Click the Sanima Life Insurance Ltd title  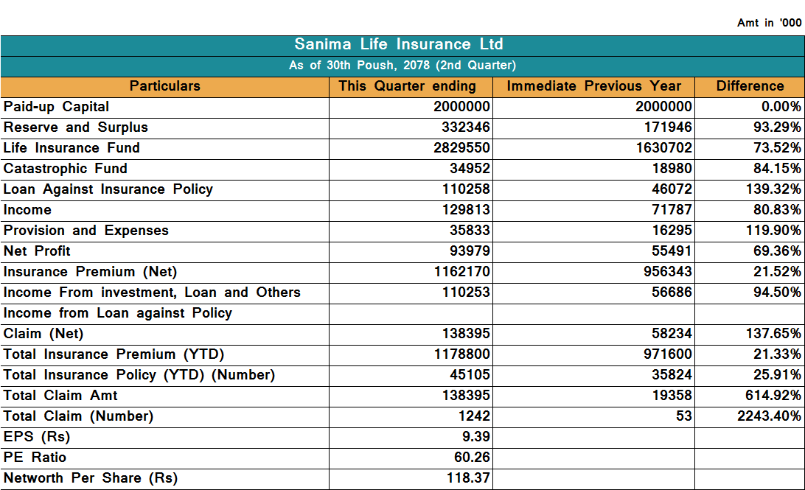pos(399,45)
